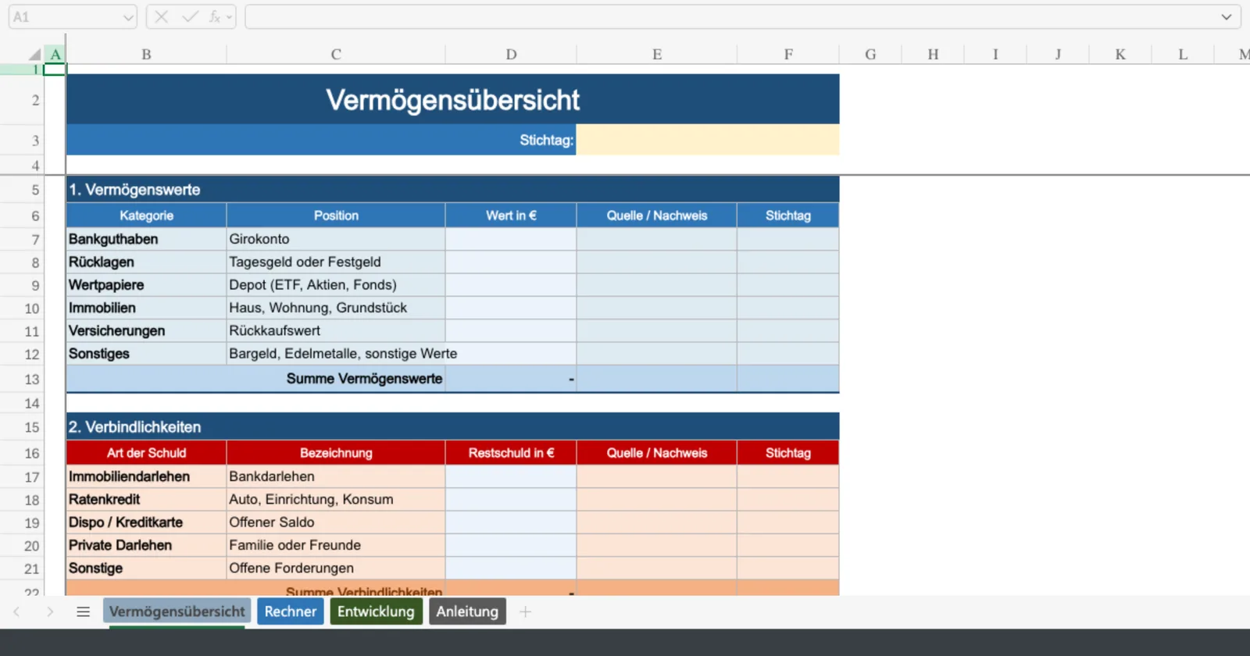Select the '1. Vermögenswerte' section heading

453,190
